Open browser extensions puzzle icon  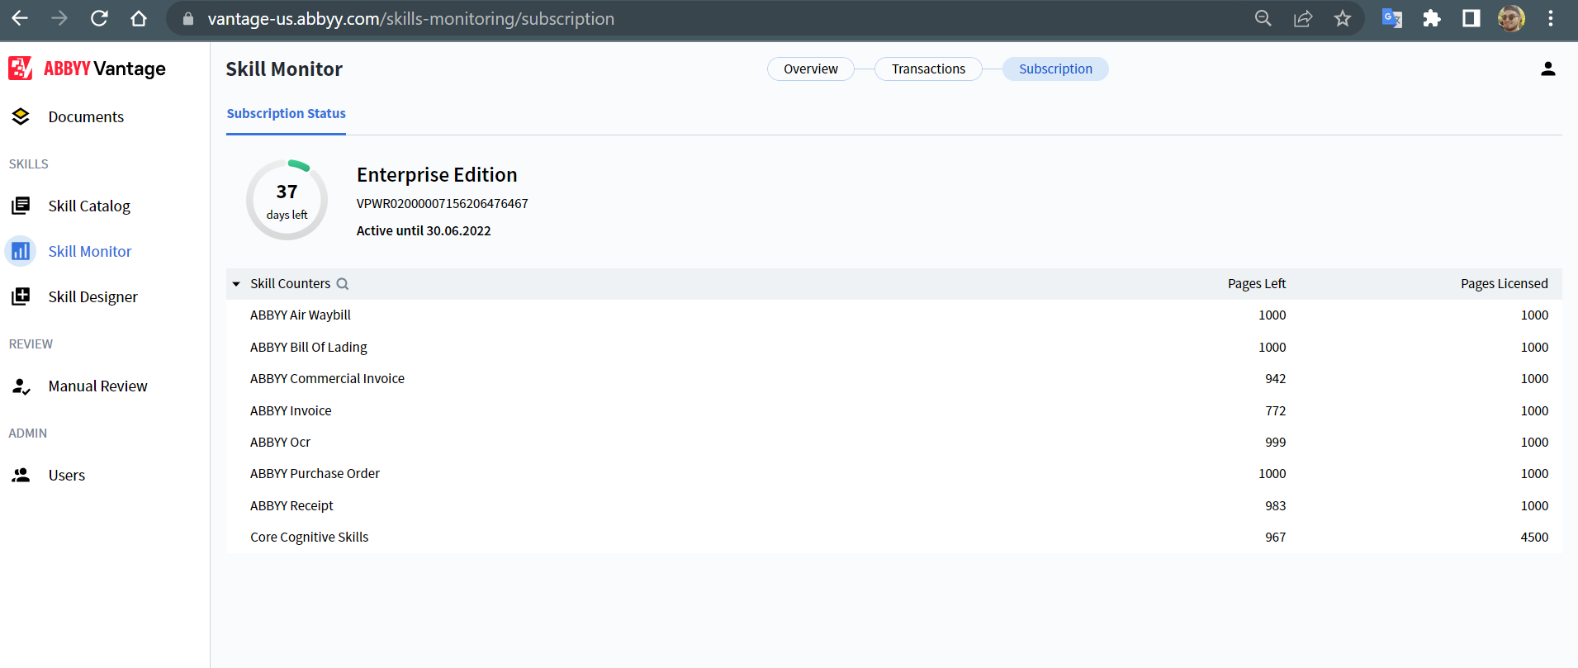pos(1432,18)
